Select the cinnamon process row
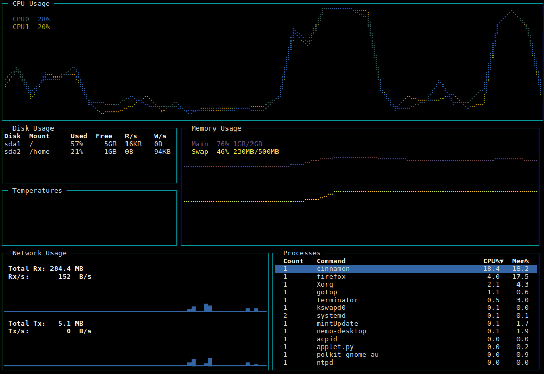Screen dimensions: 544x374 coord(333,269)
